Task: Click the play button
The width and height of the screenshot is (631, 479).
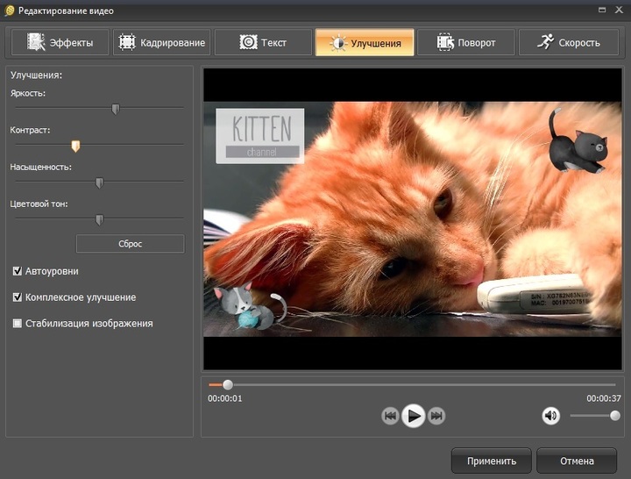Action: click(x=414, y=416)
